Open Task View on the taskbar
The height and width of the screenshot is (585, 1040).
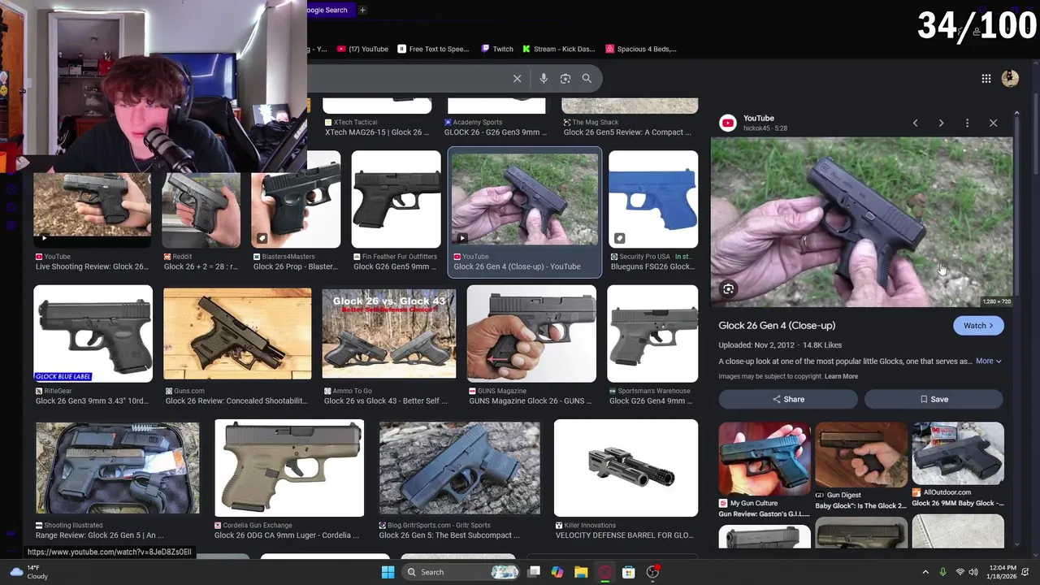tap(534, 572)
